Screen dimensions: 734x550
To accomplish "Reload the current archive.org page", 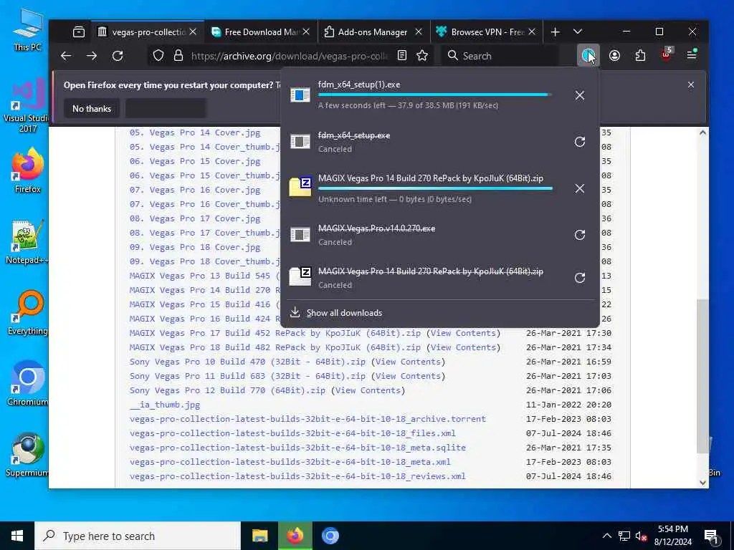I will click(x=118, y=56).
